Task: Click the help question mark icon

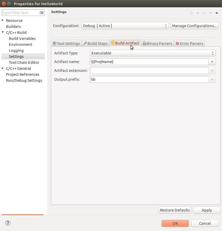Action: pos(8,223)
